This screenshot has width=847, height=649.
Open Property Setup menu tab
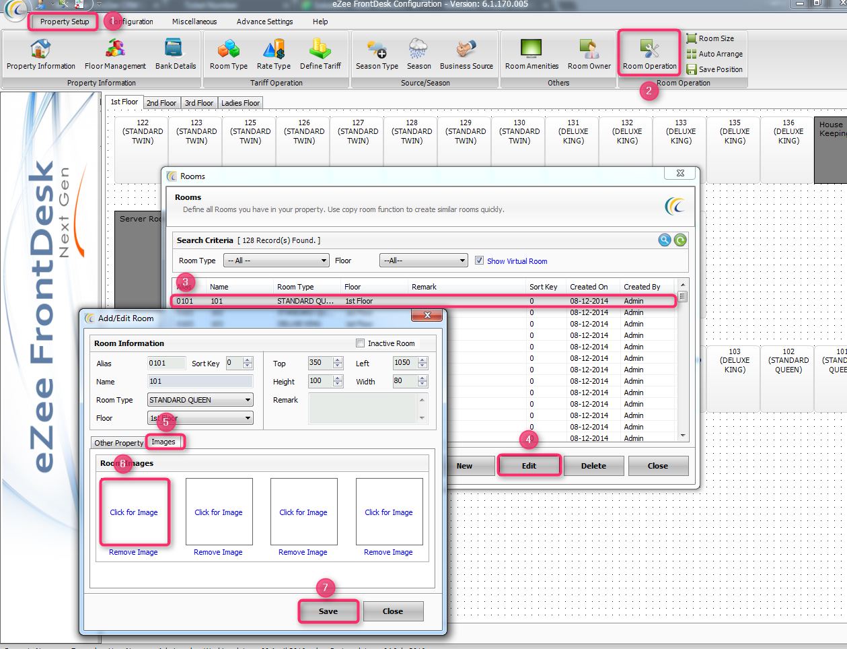click(x=65, y=22)
